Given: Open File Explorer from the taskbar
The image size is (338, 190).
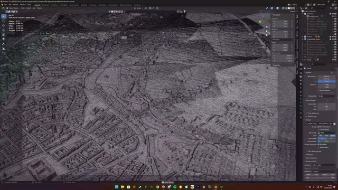Looking at the screenshot, I should pyautogui.click(x=123, y=187).
